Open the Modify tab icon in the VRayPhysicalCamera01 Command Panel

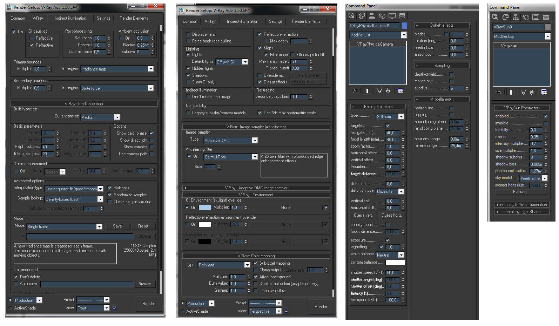[x=362, y=16]
